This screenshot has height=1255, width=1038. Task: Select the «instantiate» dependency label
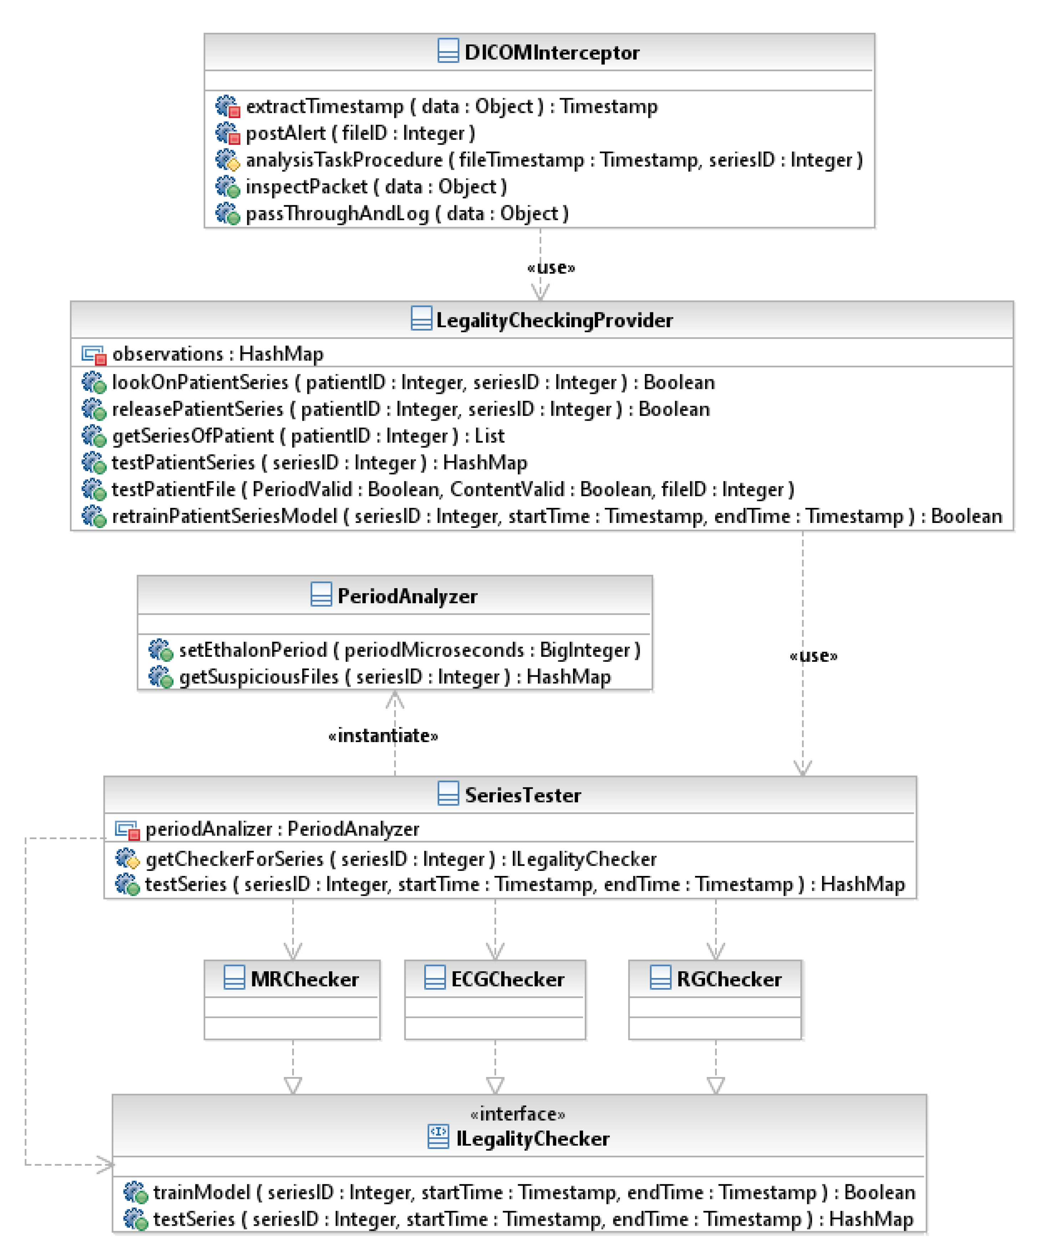[383, 735]
